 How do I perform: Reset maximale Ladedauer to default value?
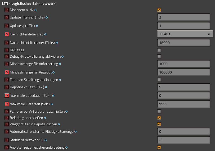(x=6, y=95)
